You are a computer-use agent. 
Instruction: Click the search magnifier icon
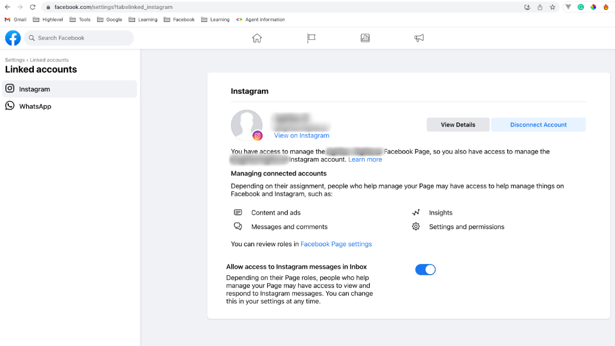[x=32, y=38]
